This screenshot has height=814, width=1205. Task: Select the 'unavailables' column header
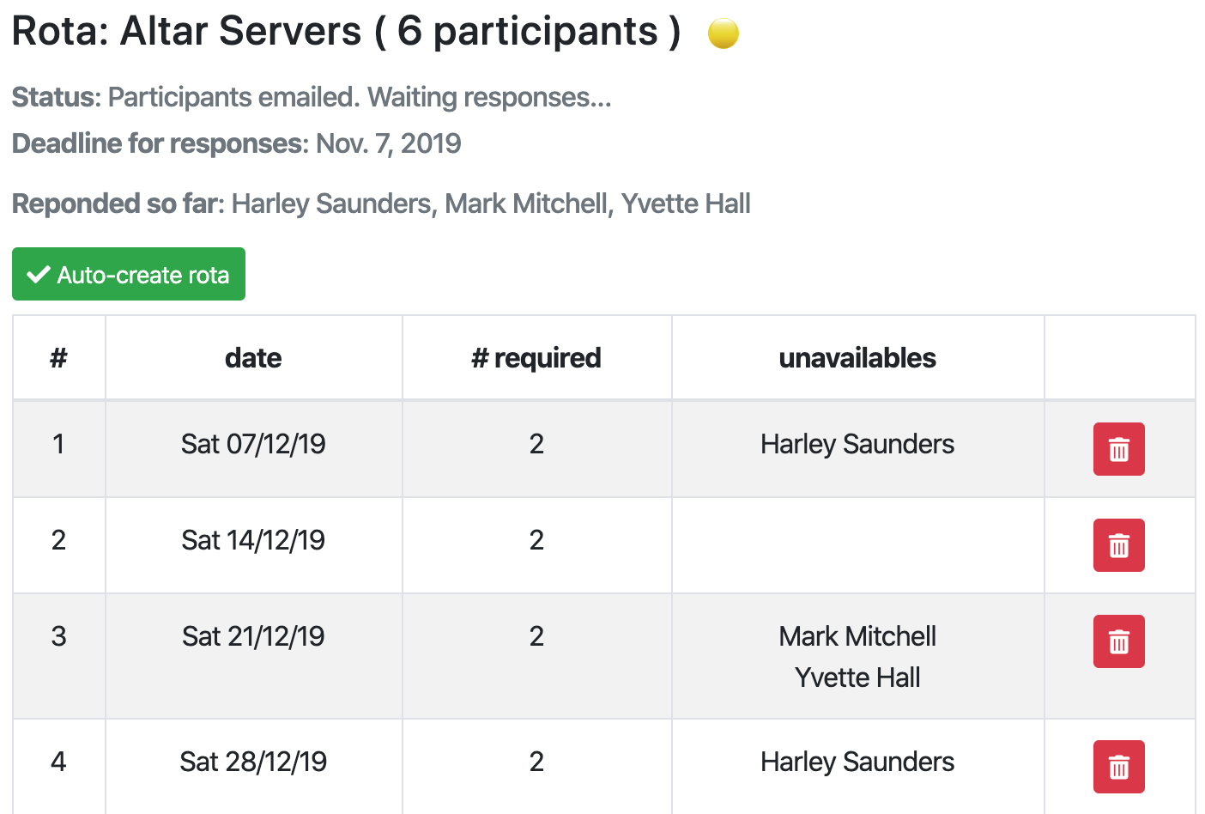tap(857, 358)
